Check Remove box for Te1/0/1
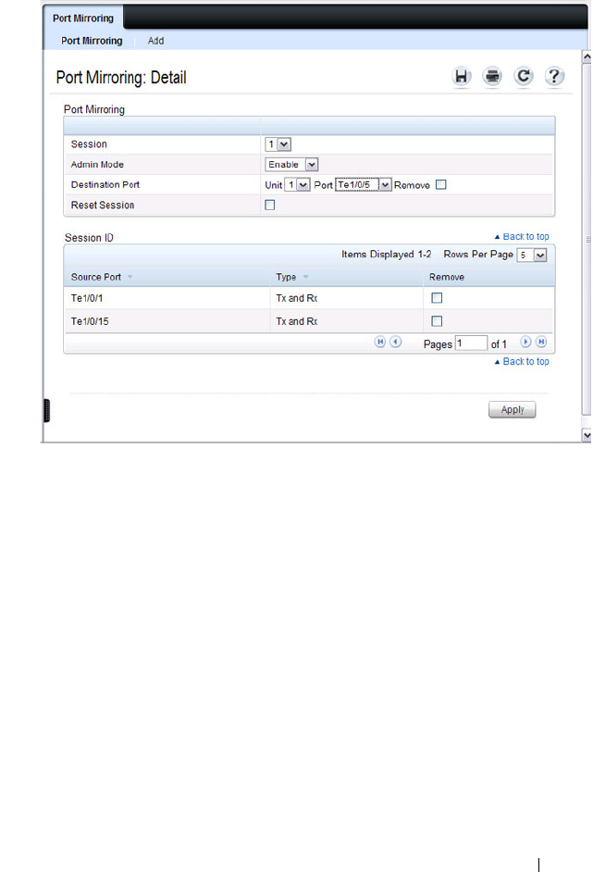 (x=437, y=298)
